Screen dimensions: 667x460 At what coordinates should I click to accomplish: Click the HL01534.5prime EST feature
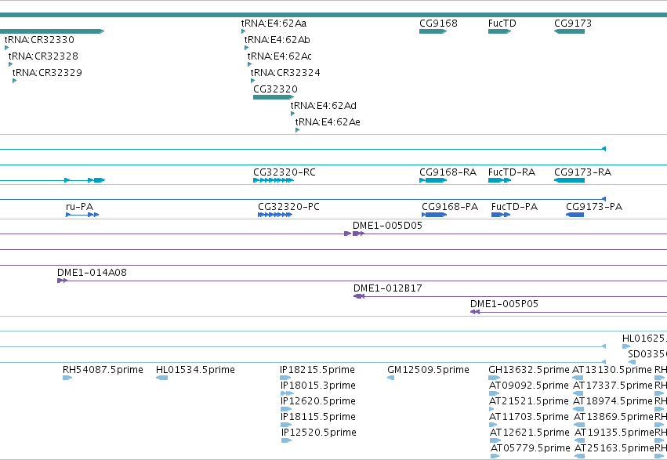point(161,378)
